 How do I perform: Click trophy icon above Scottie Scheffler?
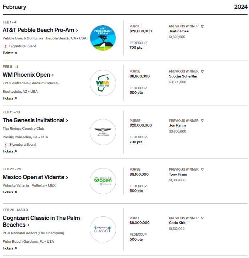pos(202,71)
